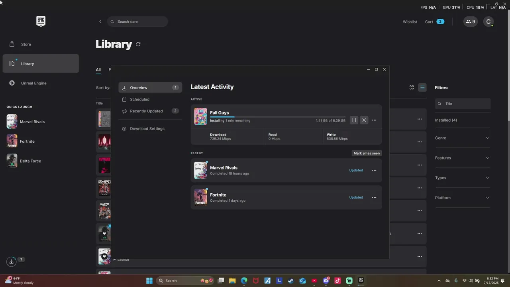
Task: Click the Windows taskbar Search box
Action: [185, 281]
